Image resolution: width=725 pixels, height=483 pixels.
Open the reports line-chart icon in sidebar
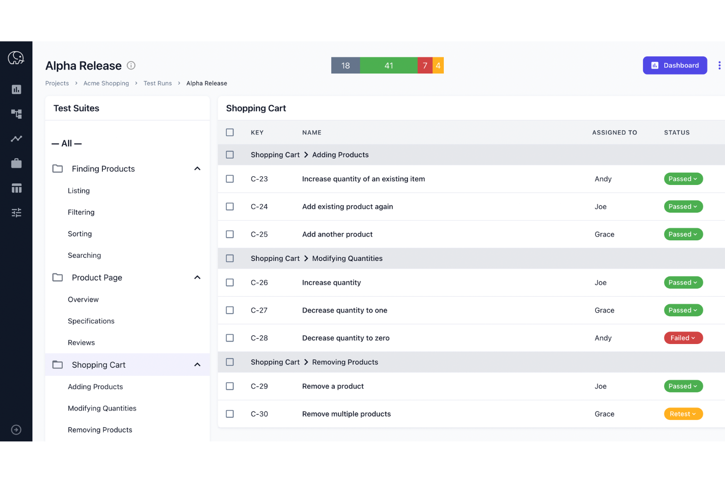[16, 138]
